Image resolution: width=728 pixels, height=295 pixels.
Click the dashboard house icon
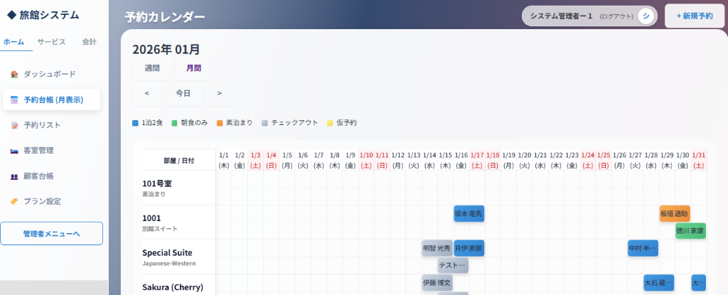(x=14, y=75)
